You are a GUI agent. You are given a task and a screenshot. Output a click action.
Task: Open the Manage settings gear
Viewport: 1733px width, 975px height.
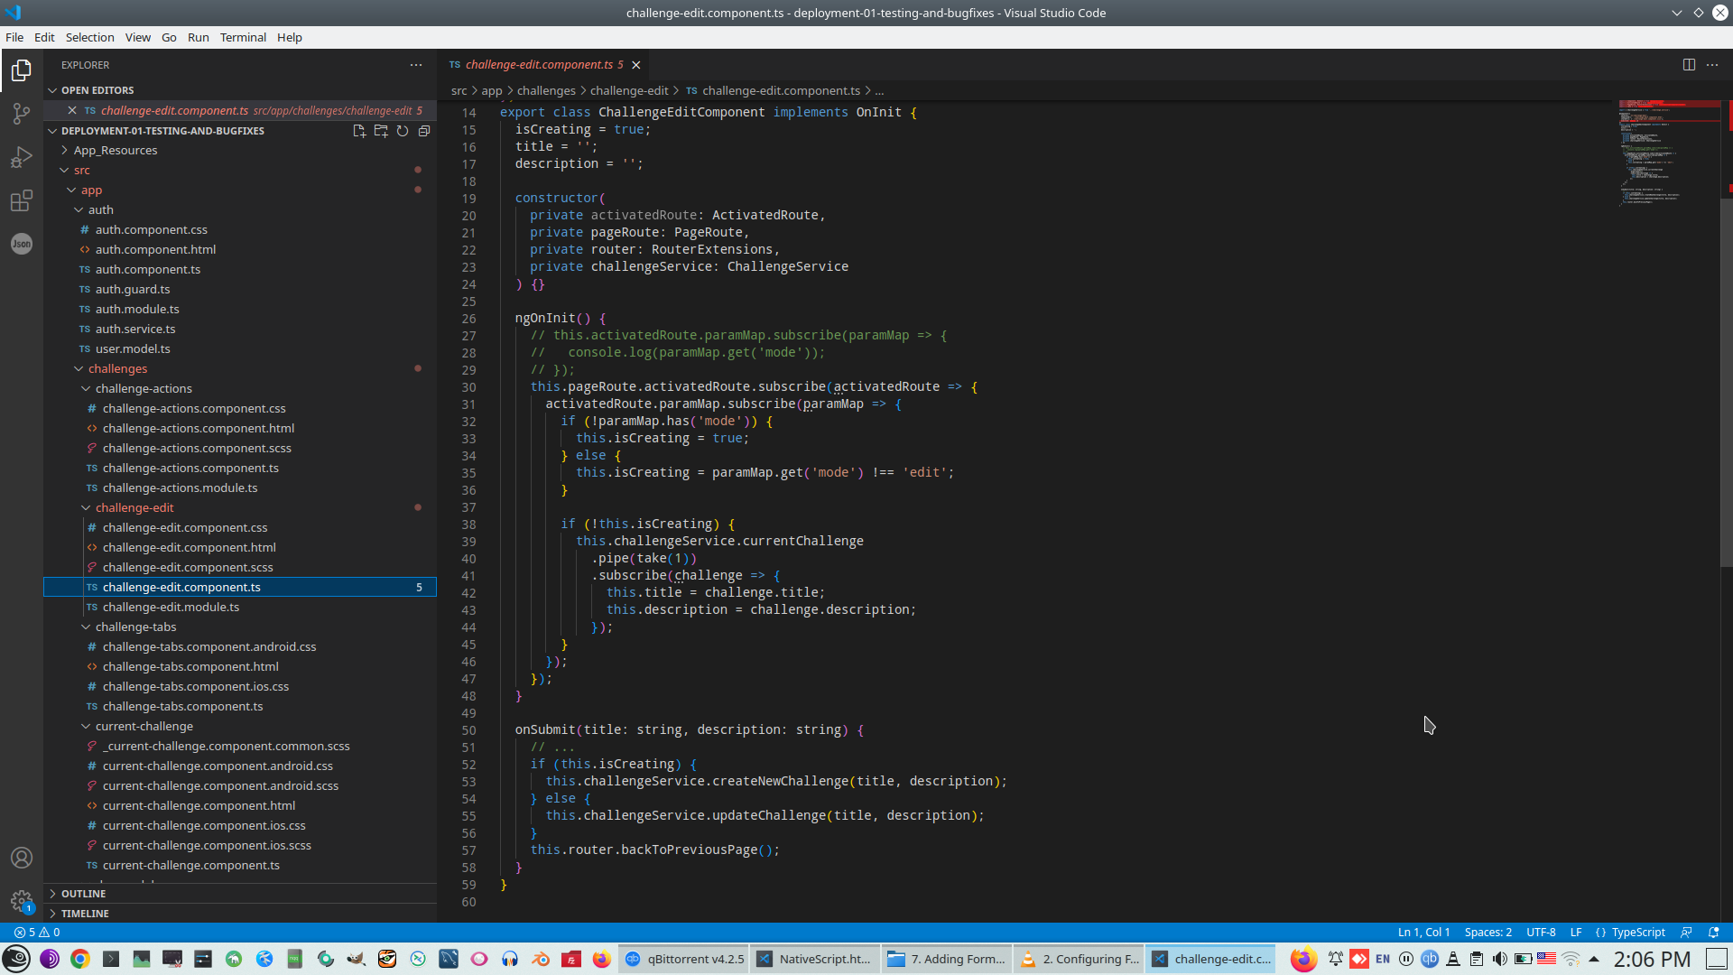(22, 901)
